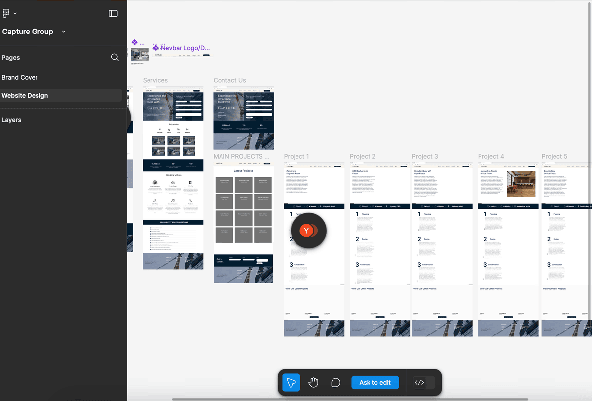This screenshot has height=401, width=592.
Task: Select the Services frame label
Action: pos(155,80)
